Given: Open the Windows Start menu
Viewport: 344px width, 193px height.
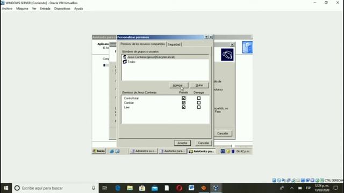Looking at the screenshot, I should pos(6,188).
